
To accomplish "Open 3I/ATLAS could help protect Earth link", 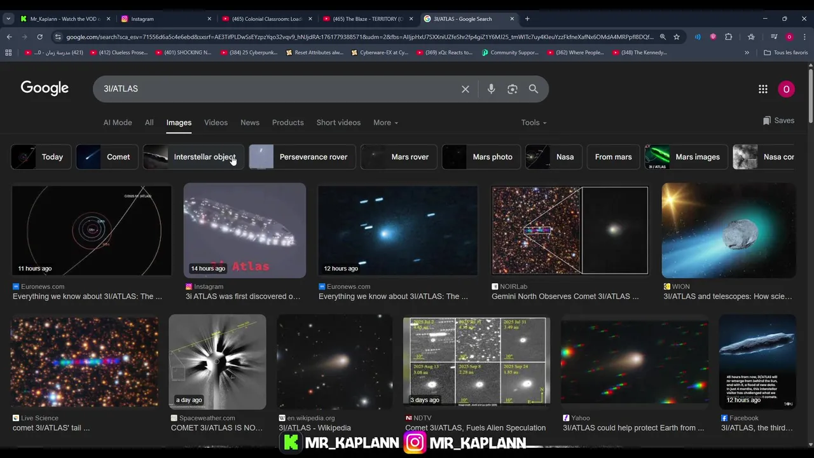I will (633, 428).
